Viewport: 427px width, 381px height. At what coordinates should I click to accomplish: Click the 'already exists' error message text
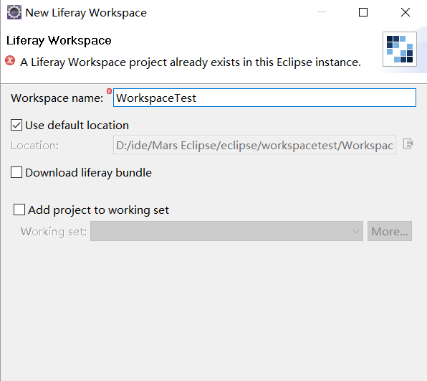pos(191,62)
